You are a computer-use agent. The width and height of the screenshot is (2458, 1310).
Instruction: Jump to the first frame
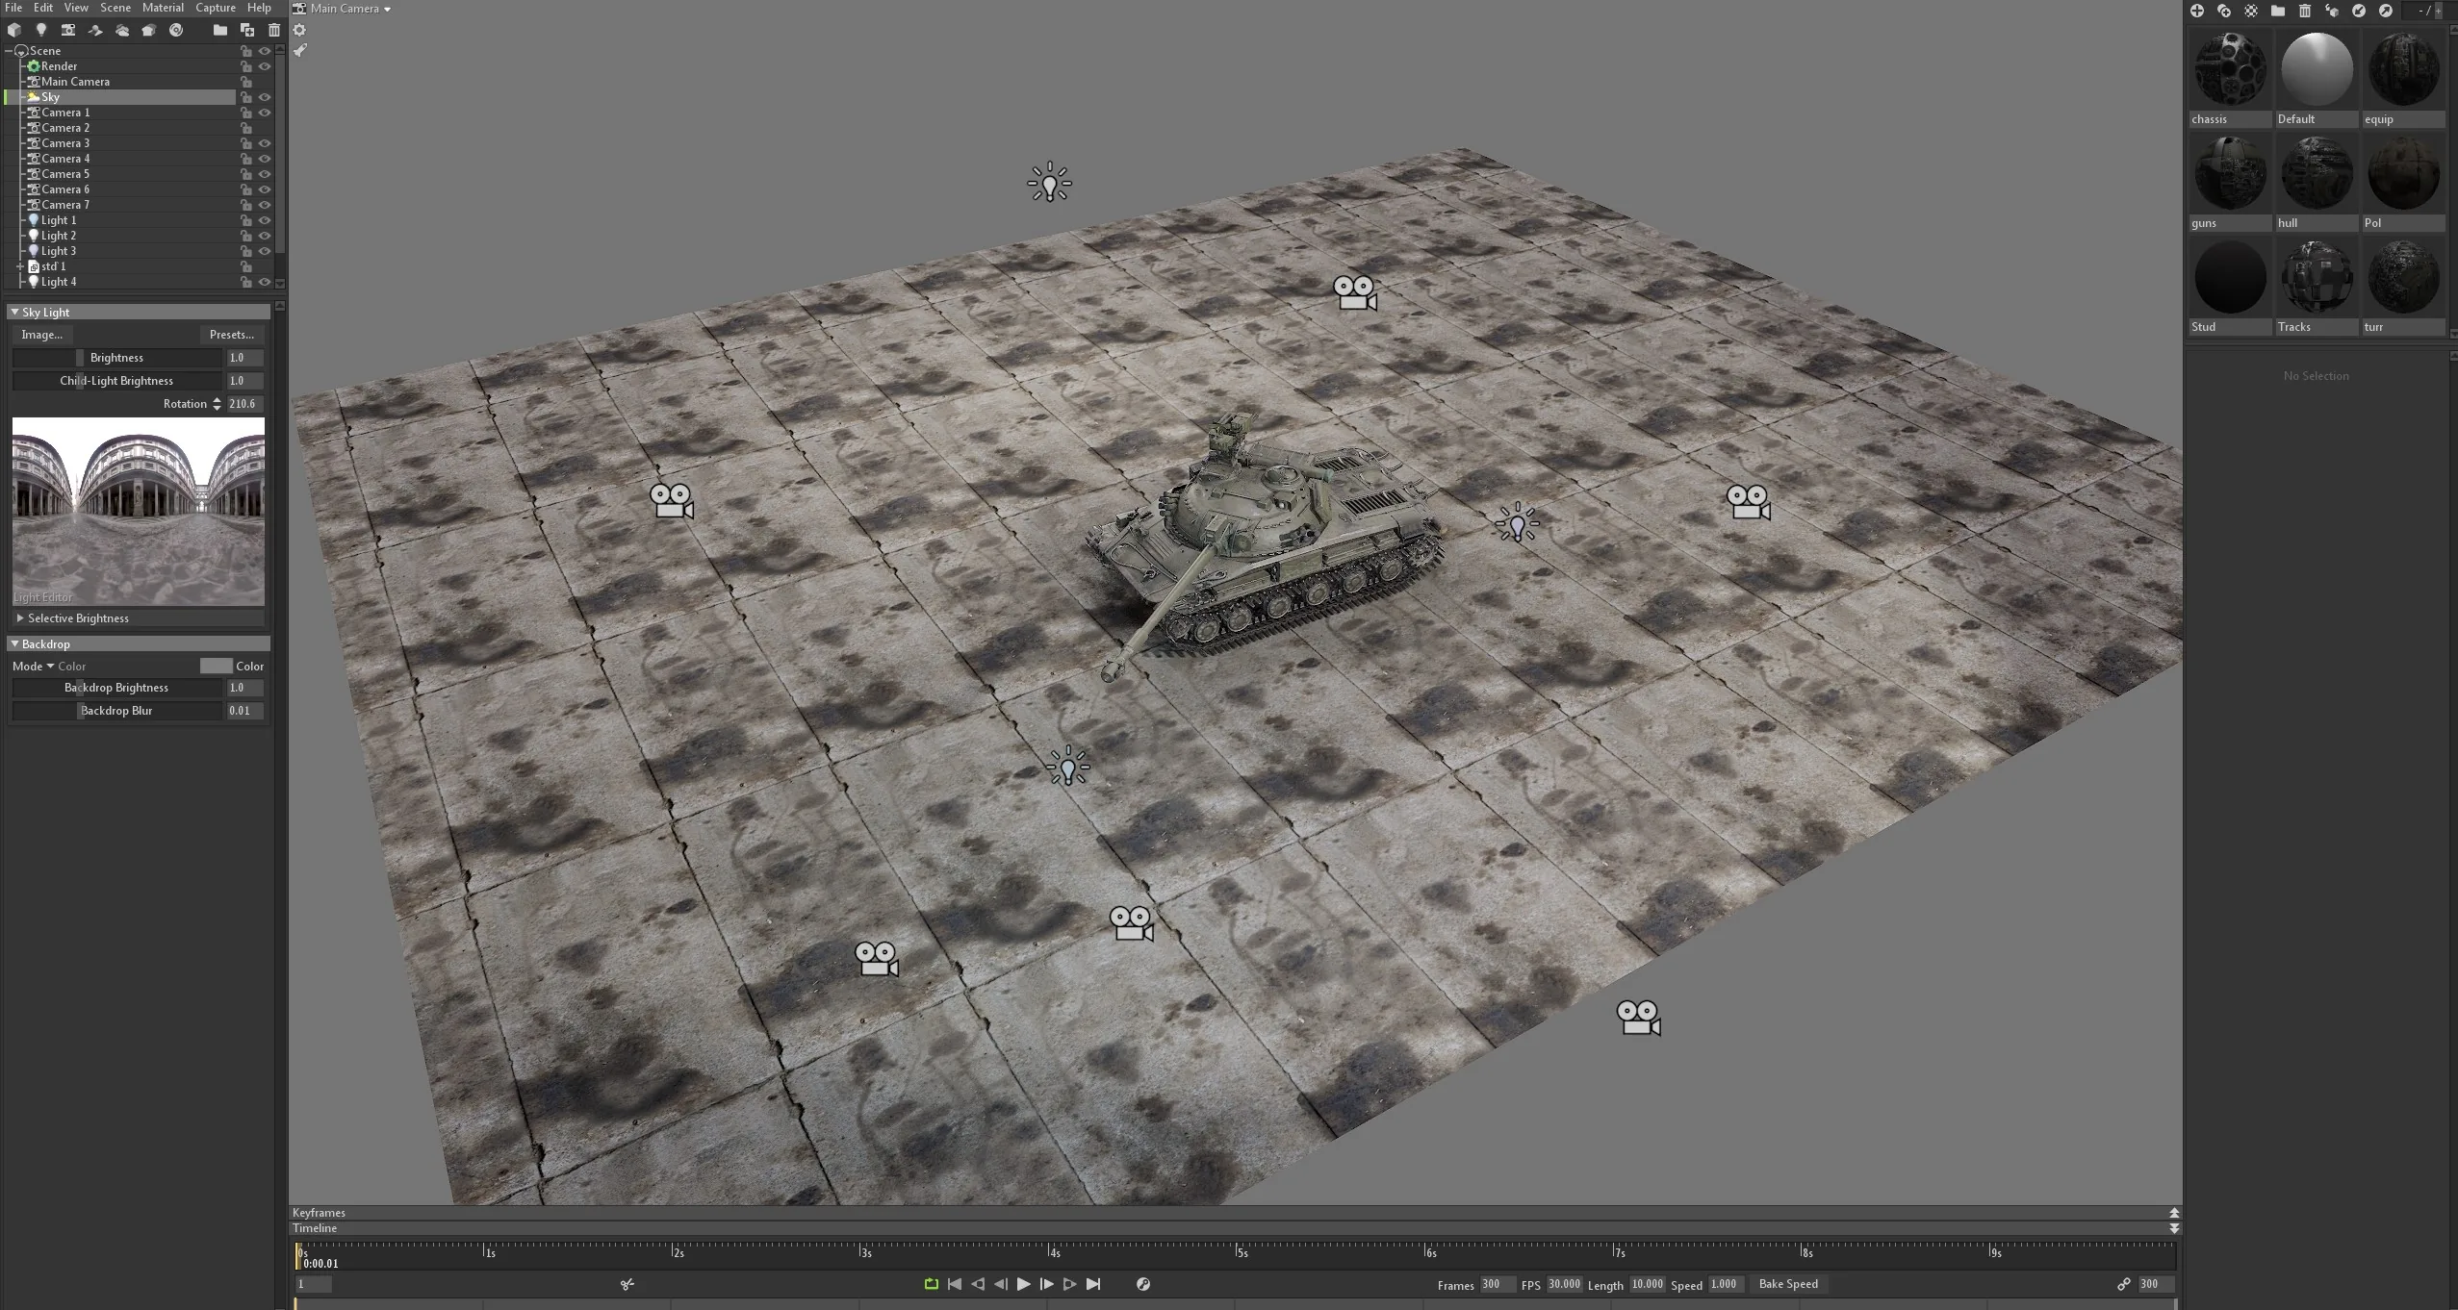954,1284
